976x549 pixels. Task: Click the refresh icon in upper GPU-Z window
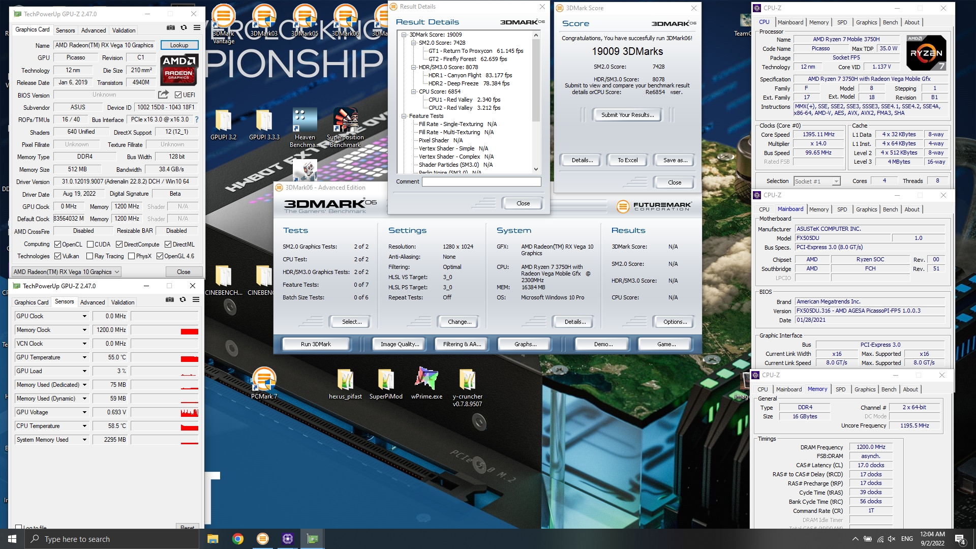(184, 27)
